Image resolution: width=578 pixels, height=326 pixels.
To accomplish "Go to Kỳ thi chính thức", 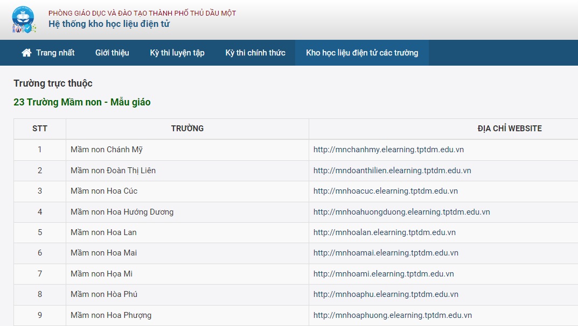I will (x=255, y=53).
